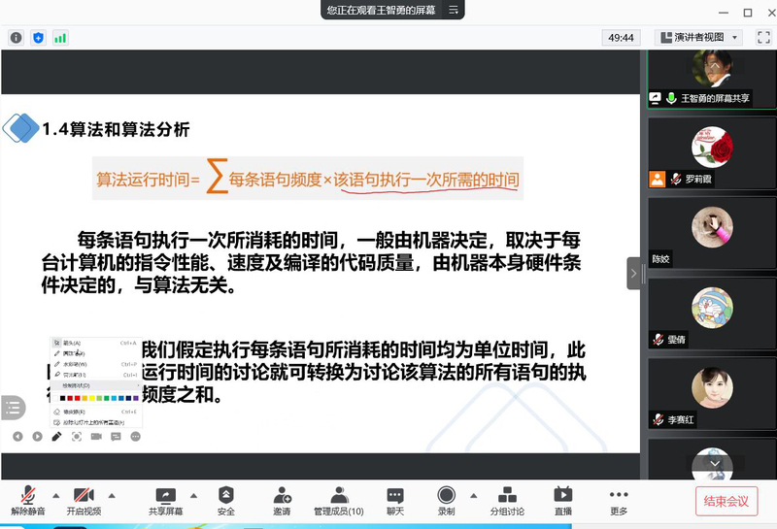
Task: Select 陈姣's video thumbnail
Action: [x=712, y=233]
